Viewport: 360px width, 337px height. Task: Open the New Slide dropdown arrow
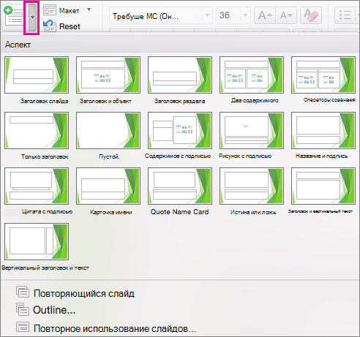click(32, 18)
